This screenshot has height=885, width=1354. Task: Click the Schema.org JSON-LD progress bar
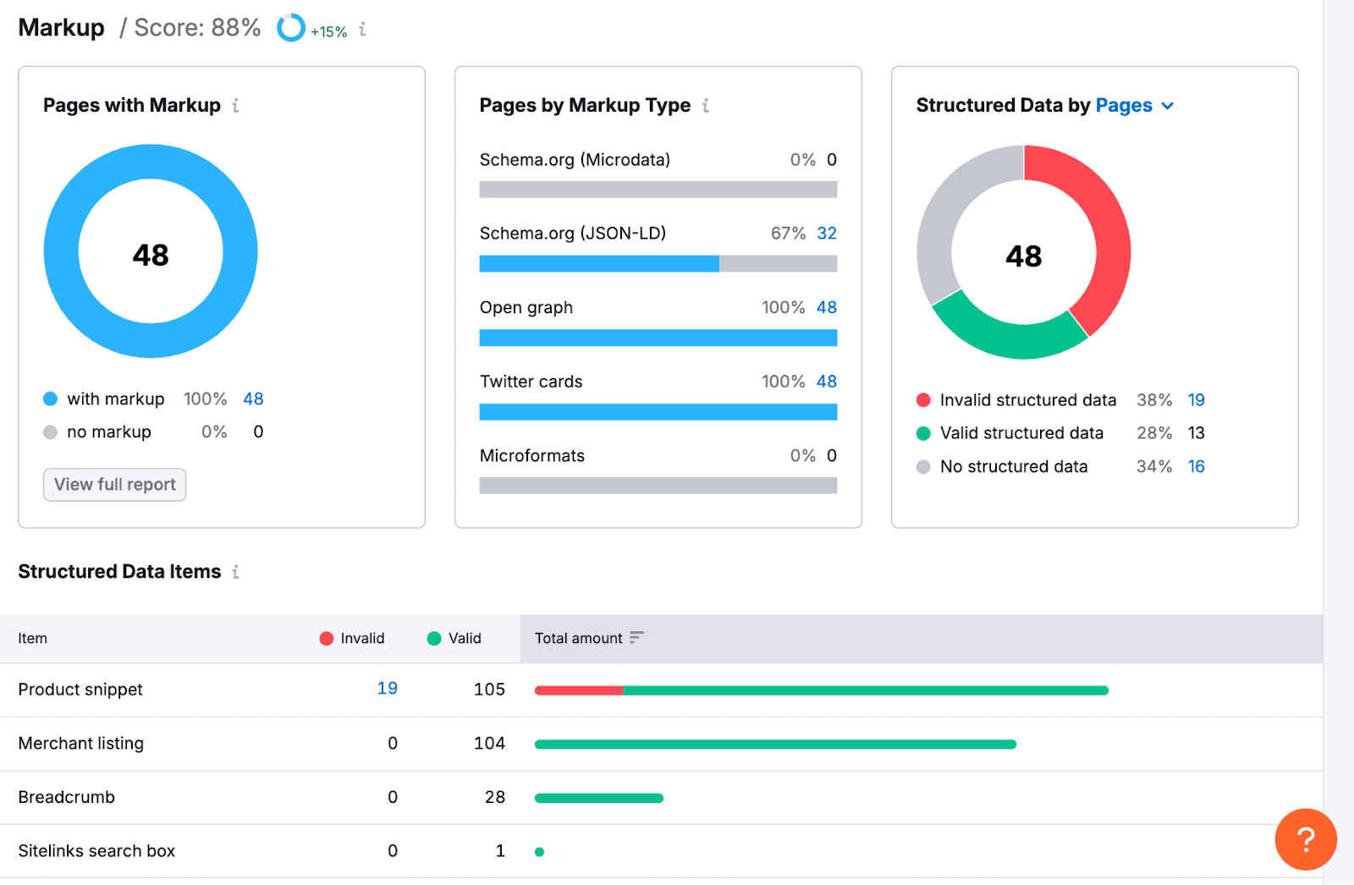(x=658, y=264)
